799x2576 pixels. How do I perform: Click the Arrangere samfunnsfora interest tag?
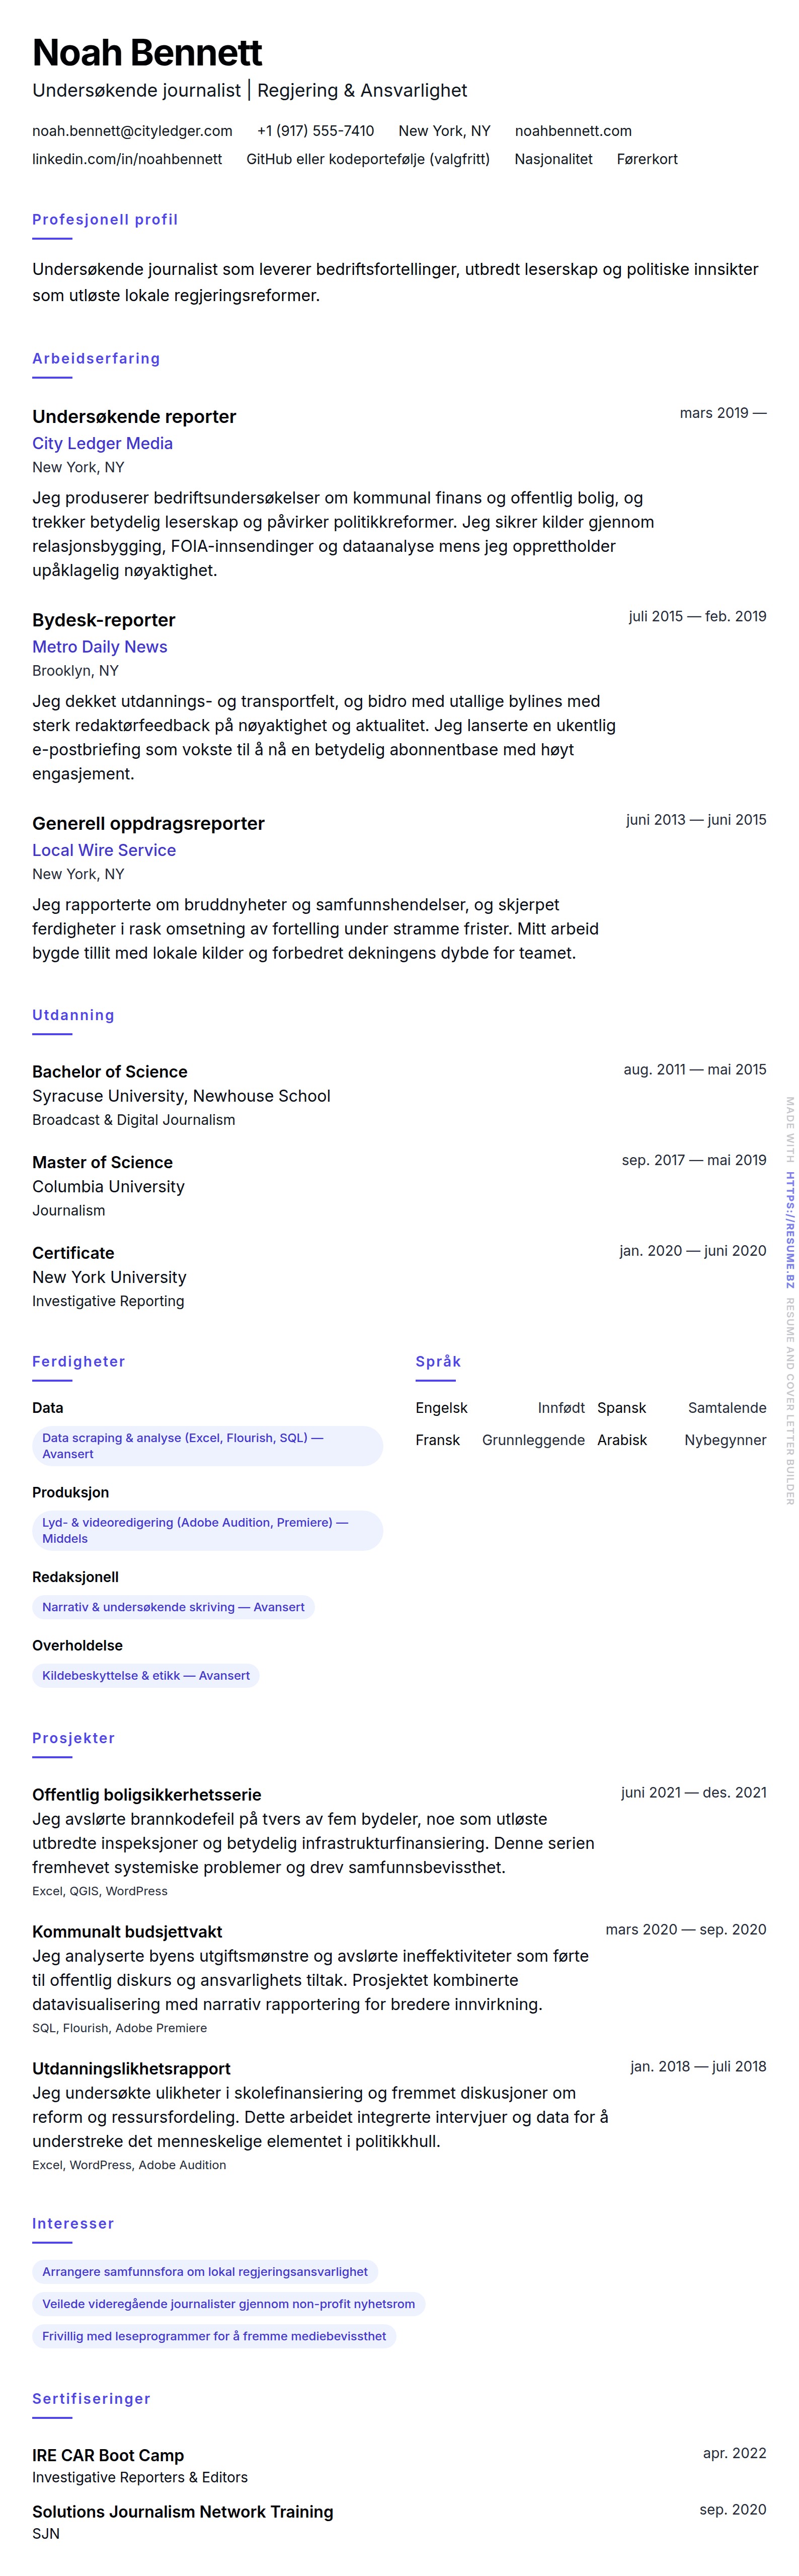205,2271
